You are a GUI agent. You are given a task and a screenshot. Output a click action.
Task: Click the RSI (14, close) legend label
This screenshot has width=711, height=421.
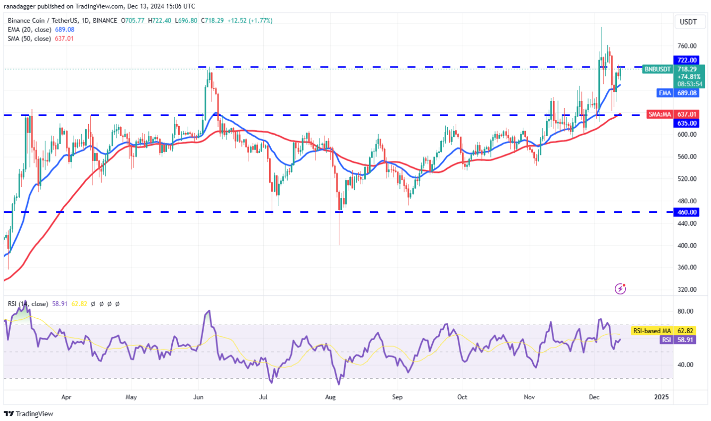point(28,304)
